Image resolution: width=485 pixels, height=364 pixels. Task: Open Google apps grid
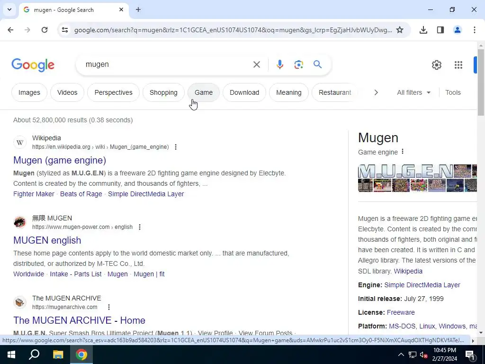point(458,64)
